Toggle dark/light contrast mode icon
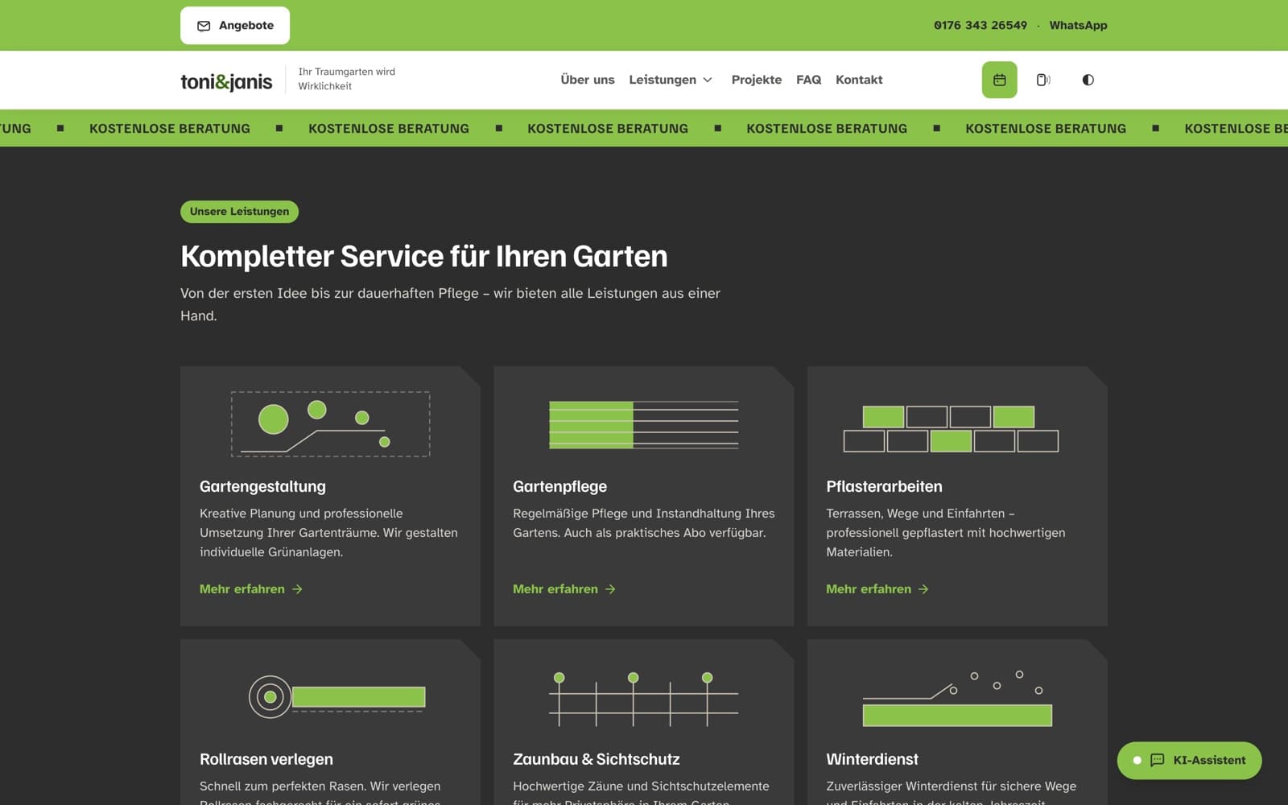Image resolution: width=1288 pixels, height=805 pixels. 1088,80
